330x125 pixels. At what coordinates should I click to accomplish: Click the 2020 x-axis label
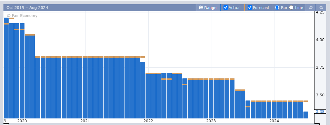point(22,121)
